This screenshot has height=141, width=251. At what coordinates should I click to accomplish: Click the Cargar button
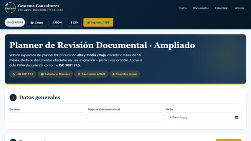click(36, 23)
